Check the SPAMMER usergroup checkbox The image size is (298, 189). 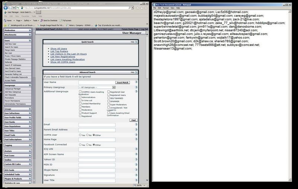pyautogui.click(x=108, y=101)
